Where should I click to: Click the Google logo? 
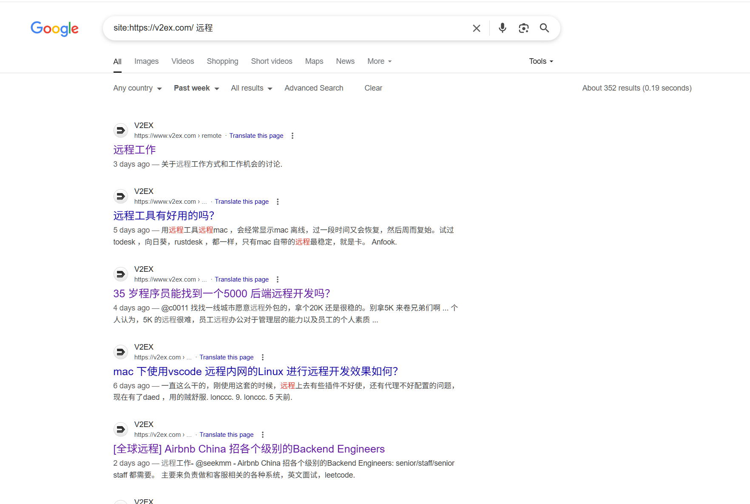click(x=54, y=28)
